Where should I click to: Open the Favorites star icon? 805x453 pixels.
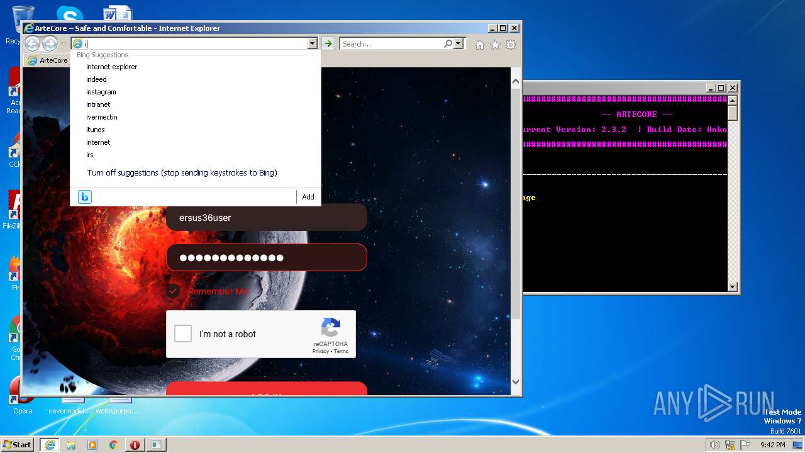[495, 45]
